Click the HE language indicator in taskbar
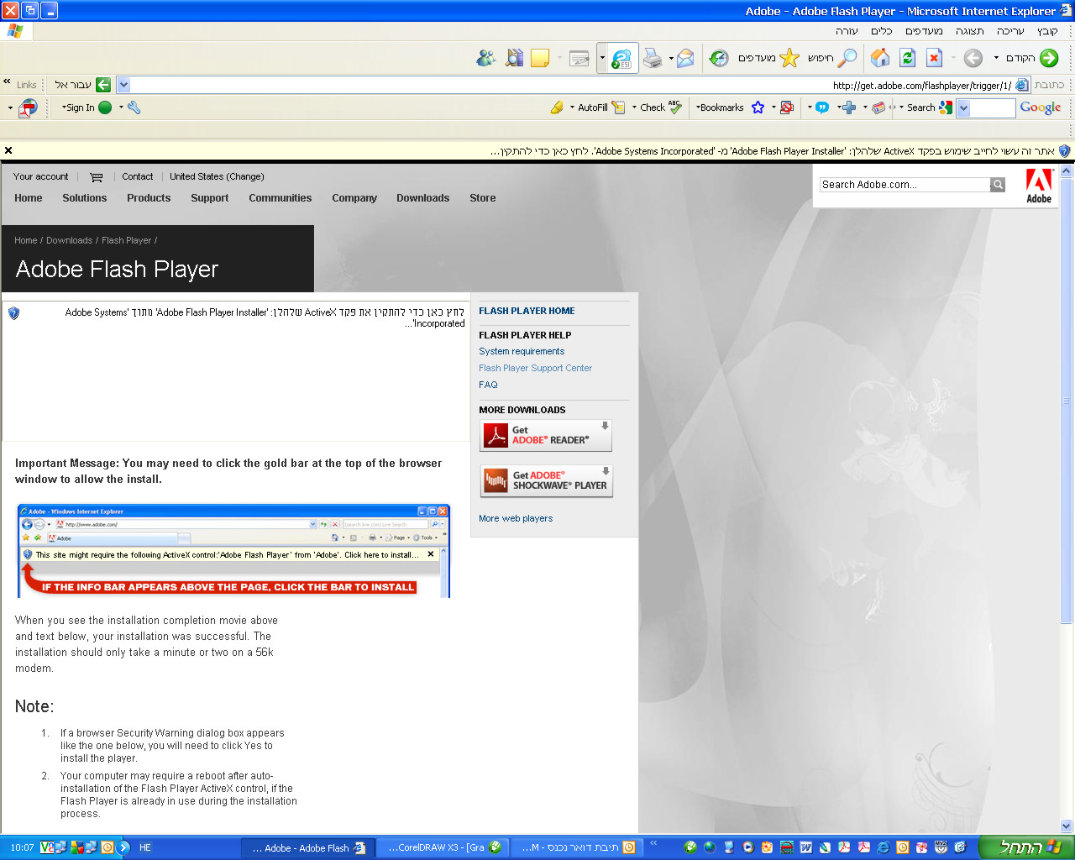The height and width of the screenshot is (860, 1075). click(145, 848)
